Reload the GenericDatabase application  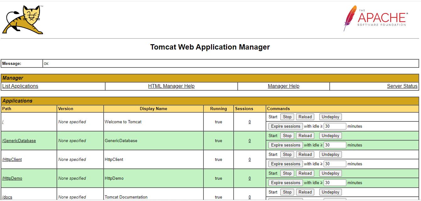pos(305,136)
